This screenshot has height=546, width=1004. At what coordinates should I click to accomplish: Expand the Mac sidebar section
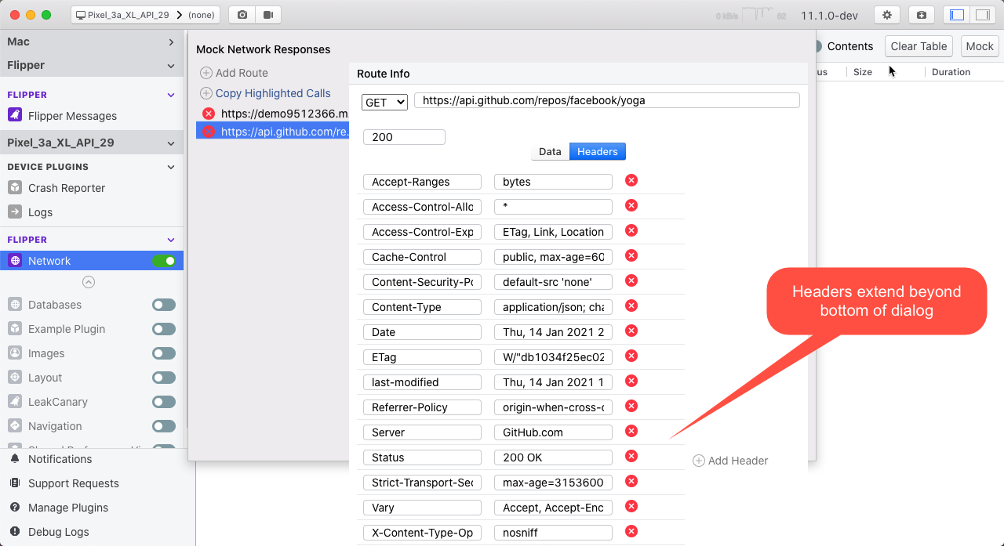[171, 42]
